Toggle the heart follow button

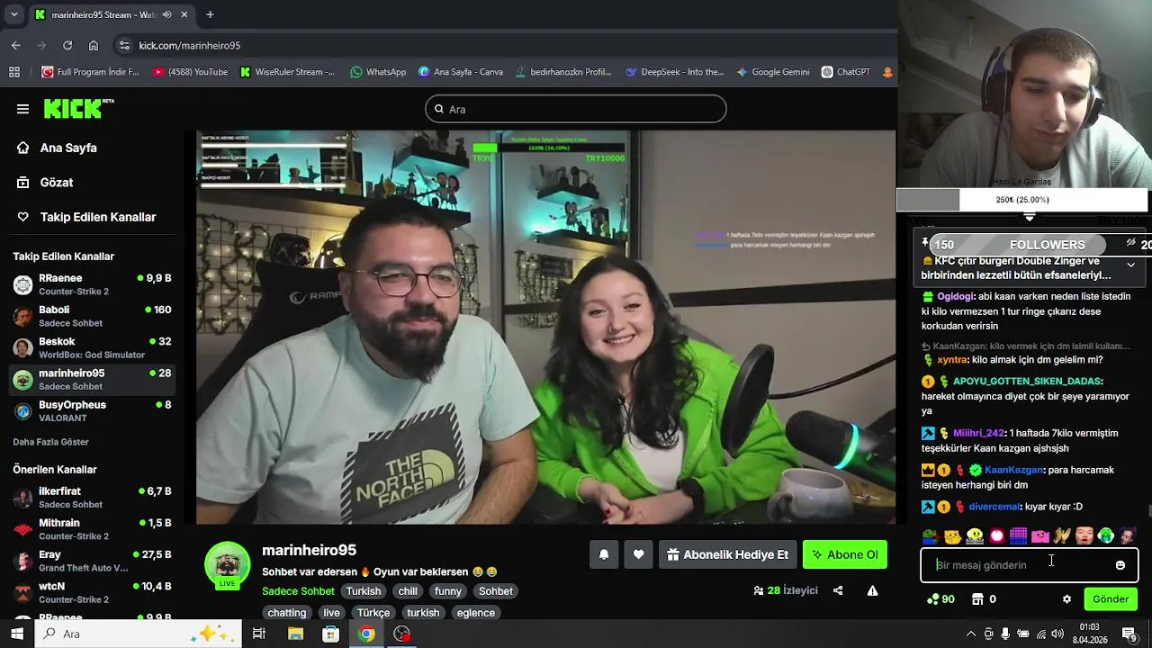pos(638,554)
